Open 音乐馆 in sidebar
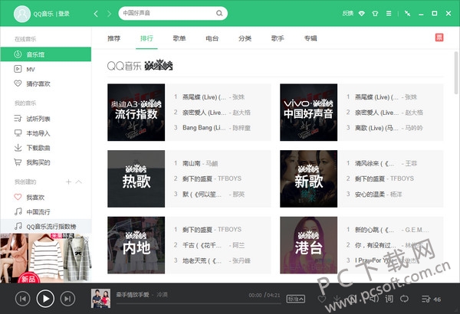 pyautogui.click(x=46, y=54)
